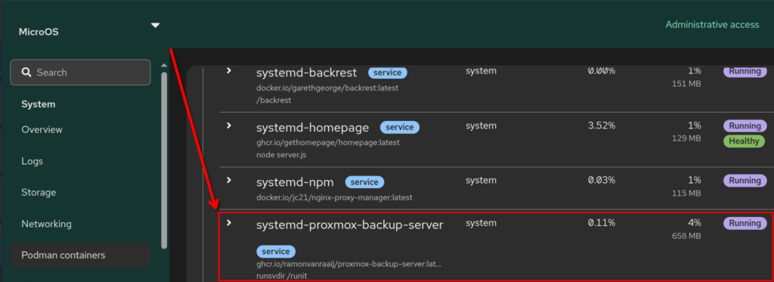774x282 pixels.
Task: Click docker.io/garethgeorge/backrest:latest image text
Action: click(327, 88)
